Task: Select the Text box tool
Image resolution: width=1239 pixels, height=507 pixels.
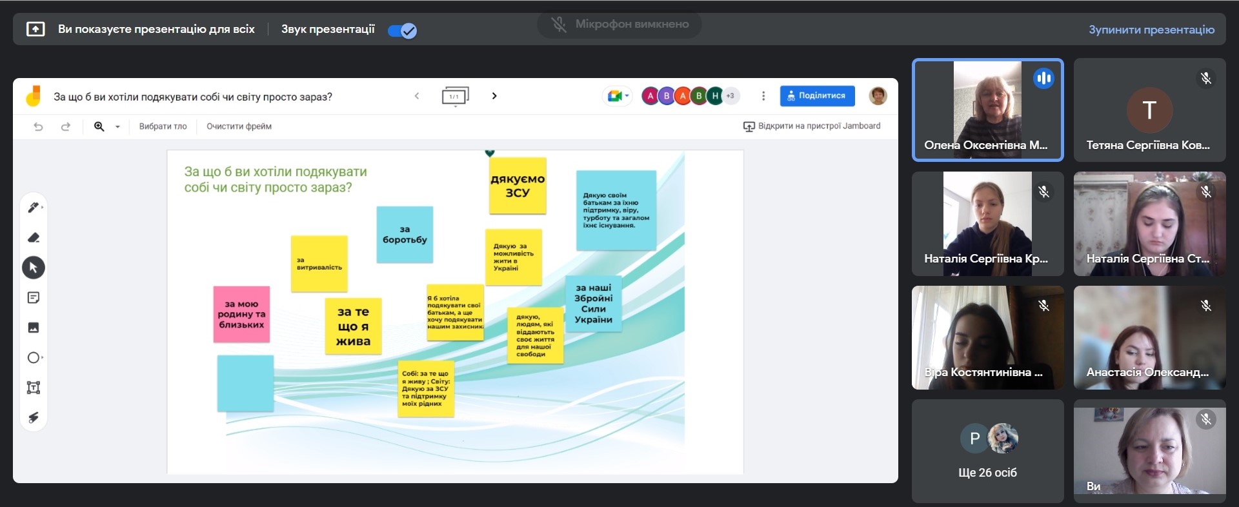Action: point(34,388)
